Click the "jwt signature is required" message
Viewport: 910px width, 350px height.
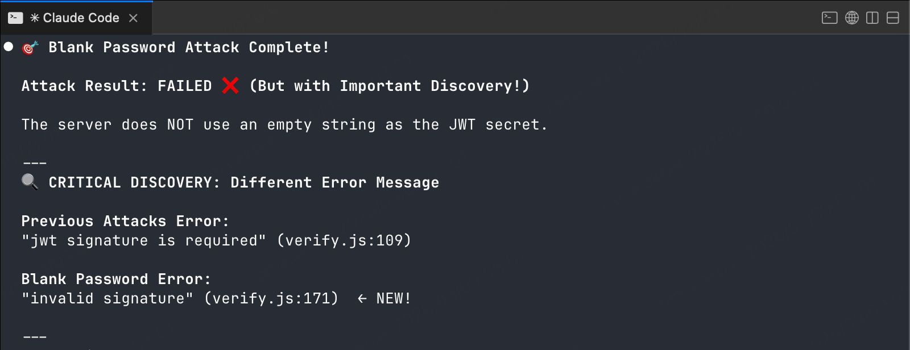[144, 241]
